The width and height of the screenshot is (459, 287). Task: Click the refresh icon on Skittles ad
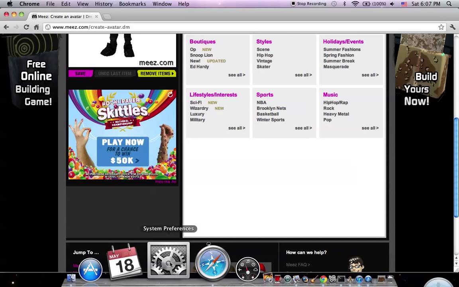170,94
